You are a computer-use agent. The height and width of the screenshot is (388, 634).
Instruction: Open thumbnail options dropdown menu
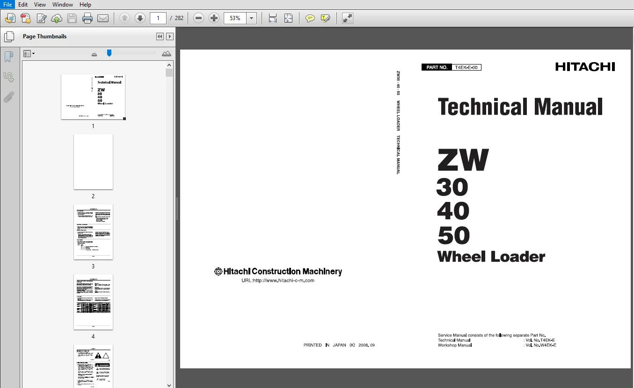29,54
